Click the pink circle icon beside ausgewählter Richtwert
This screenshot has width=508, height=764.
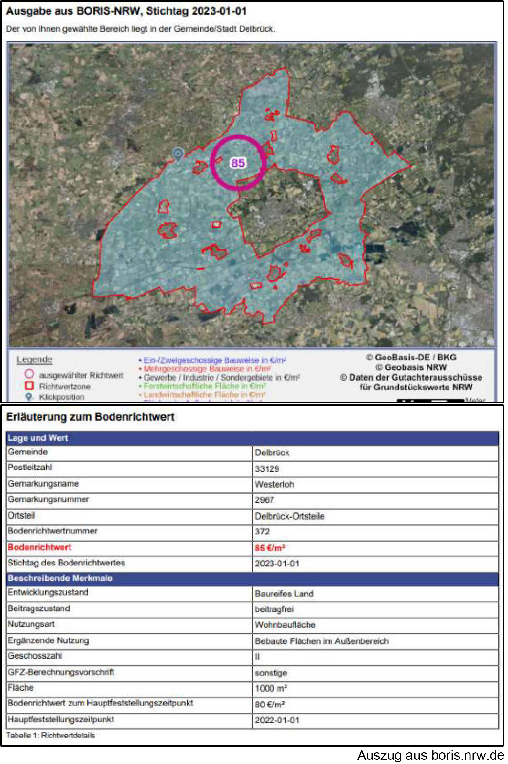(x=29, y=374)
